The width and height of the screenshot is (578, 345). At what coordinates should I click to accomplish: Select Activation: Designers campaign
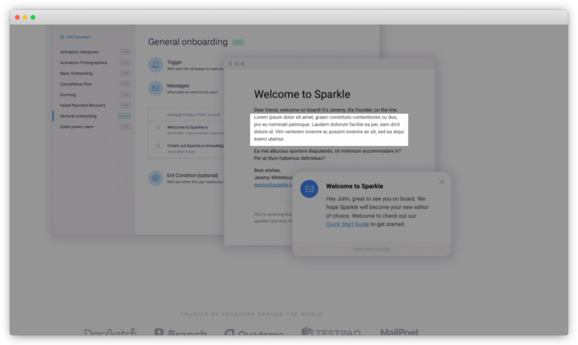[x=79, y=52]
